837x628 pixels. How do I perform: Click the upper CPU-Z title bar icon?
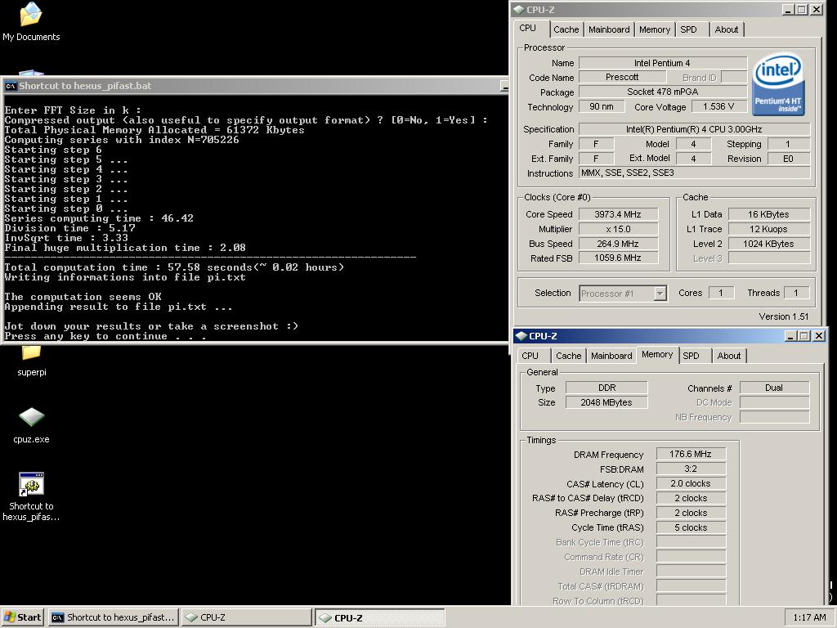coord(518,10)
